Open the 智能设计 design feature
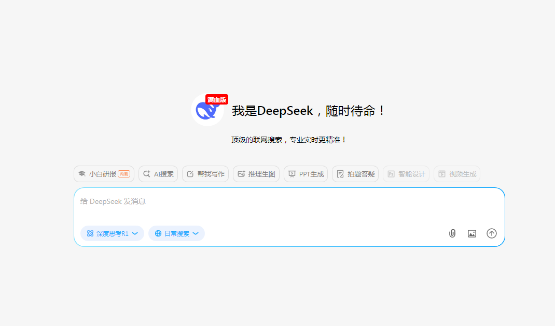Image resolution: width=555 pixels, height=326 pixels. tap(406, 174)
